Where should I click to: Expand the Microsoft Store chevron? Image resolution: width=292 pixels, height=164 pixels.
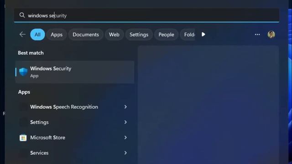pyautogui.click(x=125, y=138)
